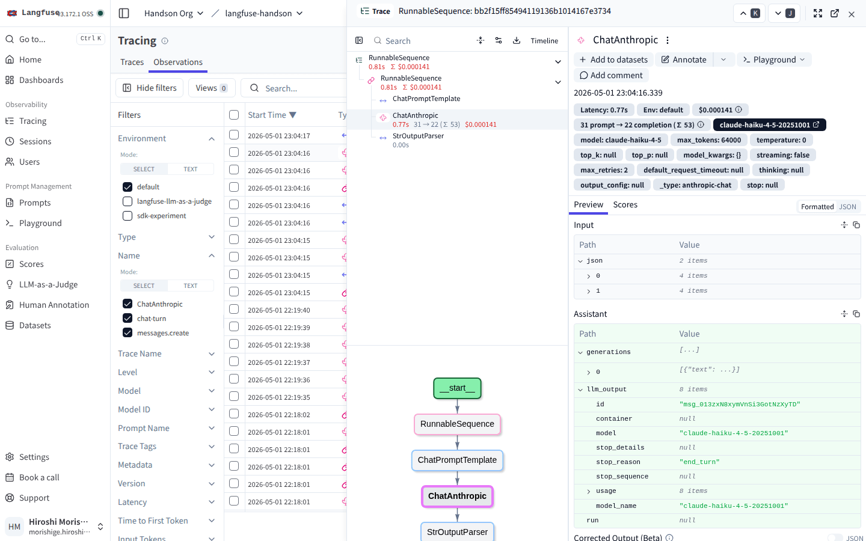The height and width of the screenshot is (541, 866).
Task: Open Settings gear in sidebar
Action: pyautogui.click(x=10, y=457)
